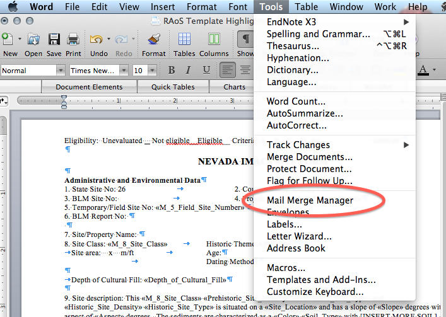Open the Apple menu
Viewport: 446px width, 317px height.
point(13,6)
